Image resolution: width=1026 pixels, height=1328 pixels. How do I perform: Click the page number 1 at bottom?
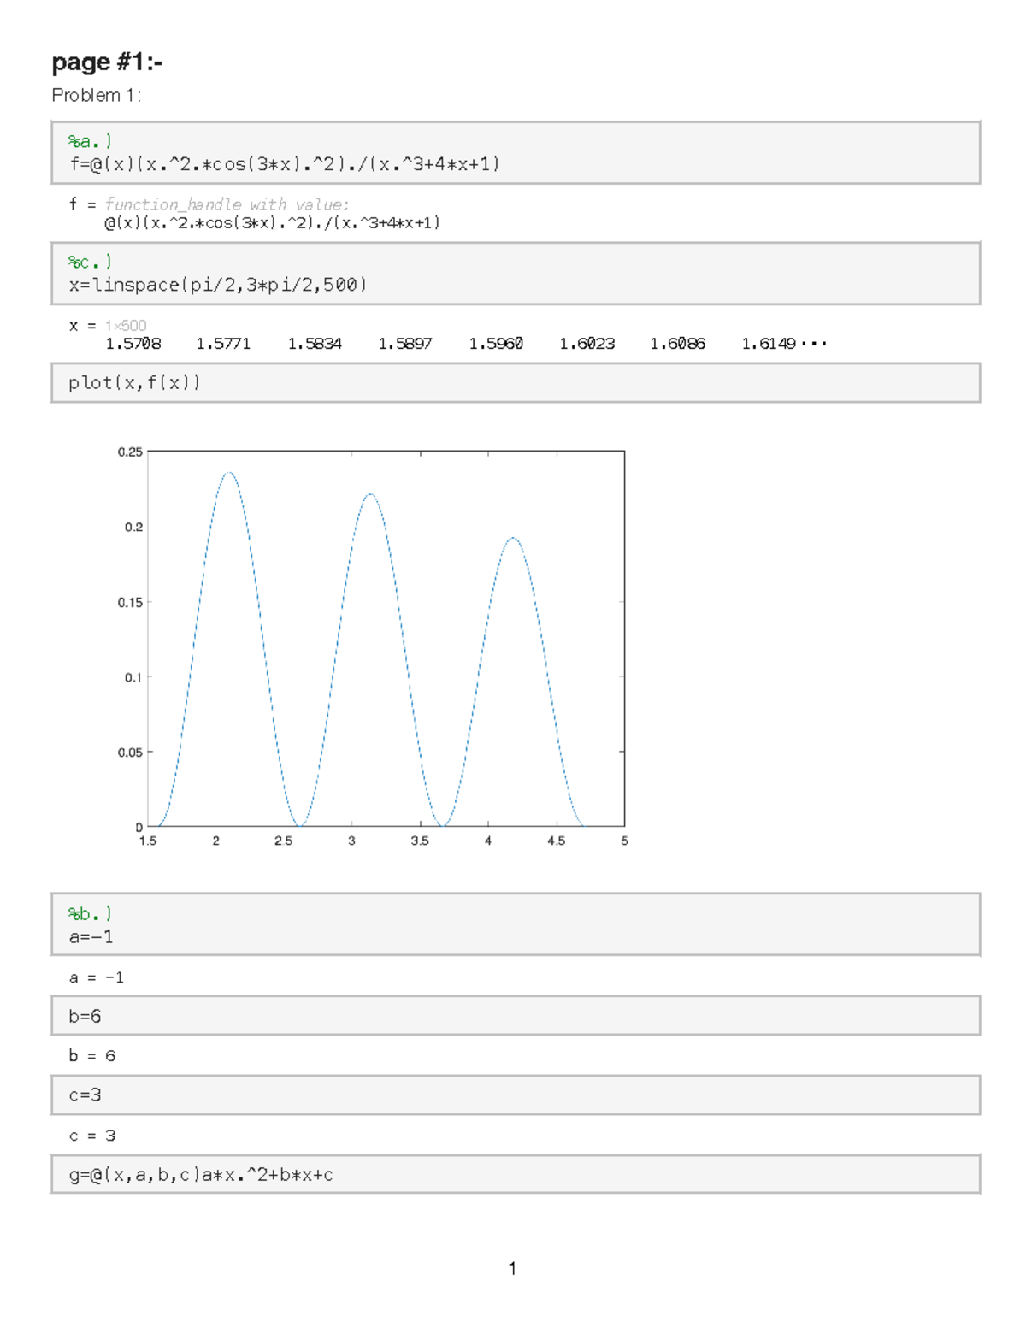512,1268
